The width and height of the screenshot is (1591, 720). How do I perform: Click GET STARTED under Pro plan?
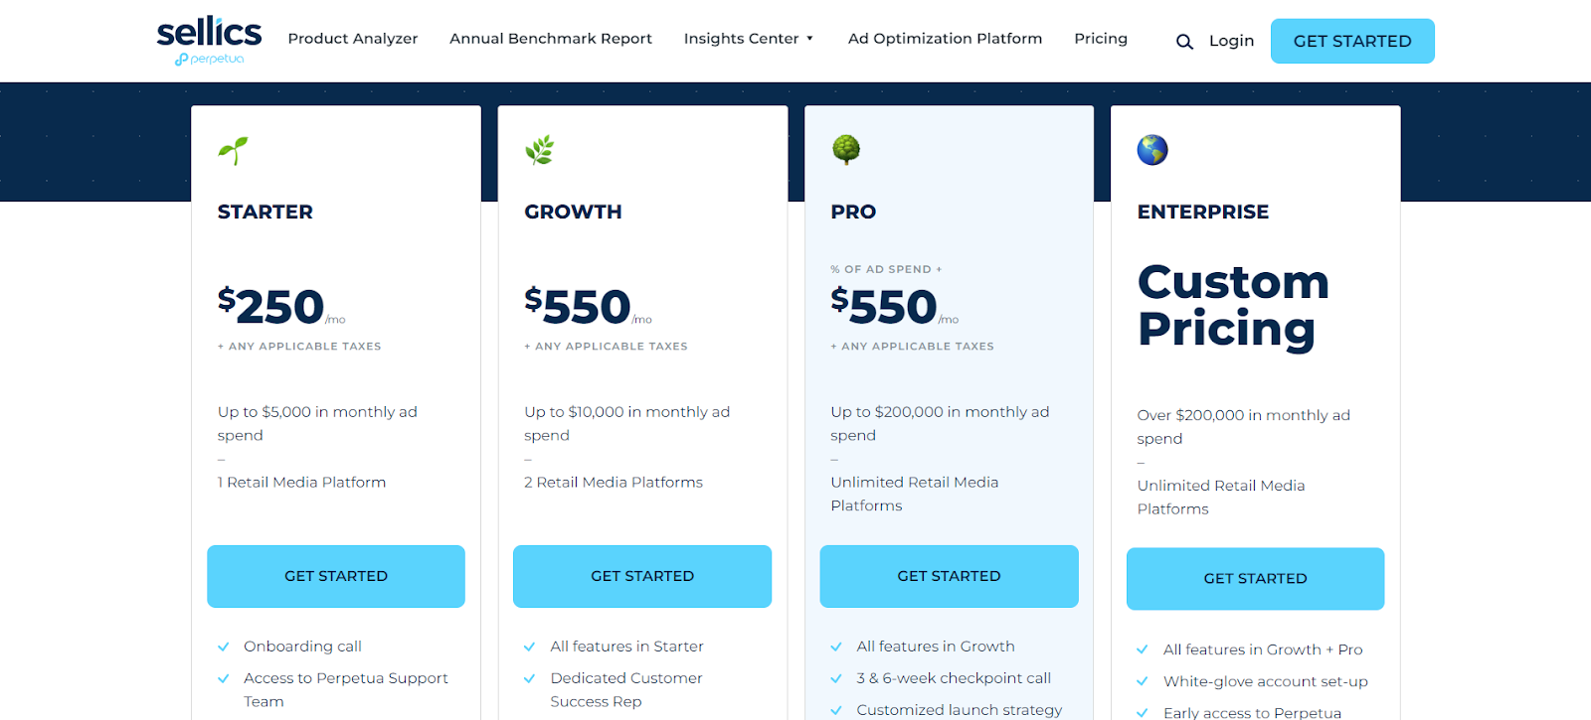click(x=949, y=576)
